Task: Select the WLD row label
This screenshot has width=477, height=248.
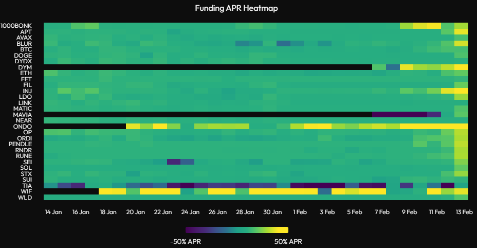Action: (x=25, y=198)
